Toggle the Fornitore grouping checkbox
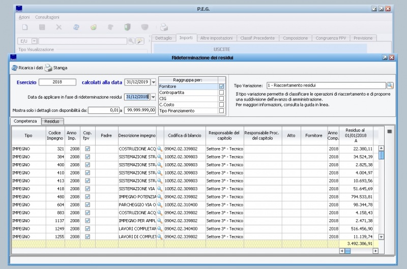 click(x=221, y=87)
